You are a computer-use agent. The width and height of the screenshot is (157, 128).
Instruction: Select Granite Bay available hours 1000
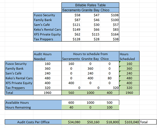point(90,103)
